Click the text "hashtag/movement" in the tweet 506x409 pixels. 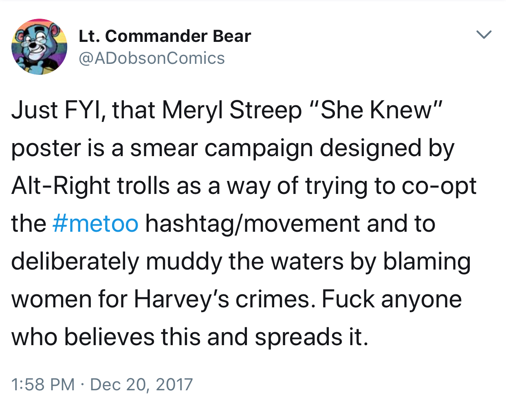coord(253,224)
